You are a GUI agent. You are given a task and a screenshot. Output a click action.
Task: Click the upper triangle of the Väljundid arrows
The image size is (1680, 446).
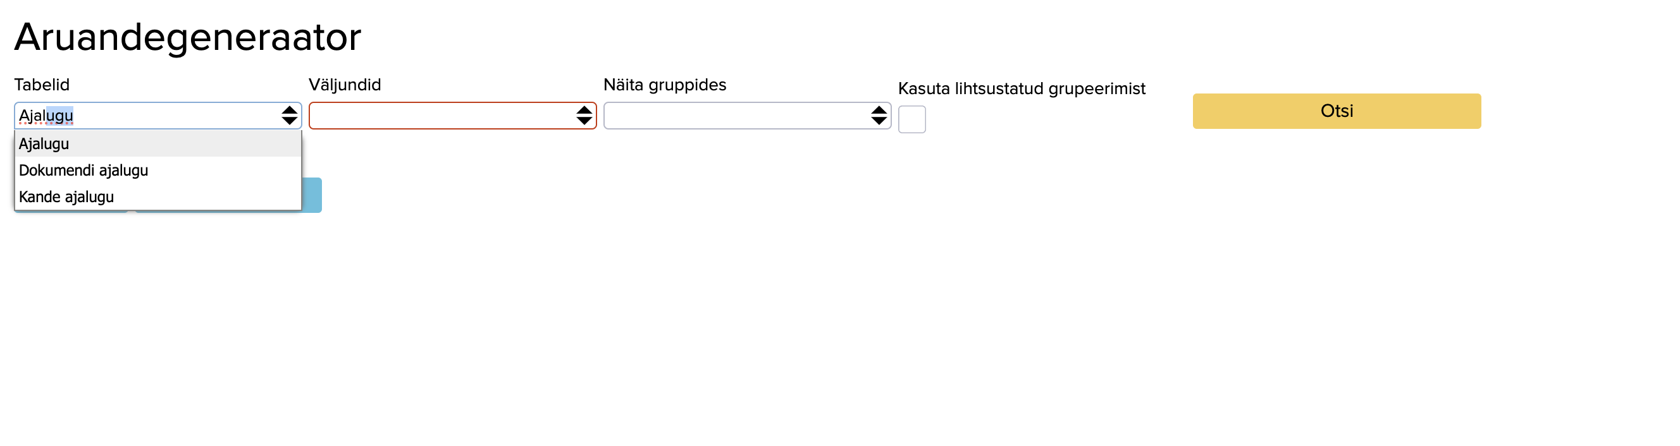[584, 110]
